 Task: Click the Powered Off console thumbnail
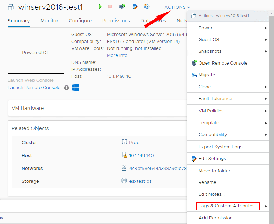tap(36, 52)
